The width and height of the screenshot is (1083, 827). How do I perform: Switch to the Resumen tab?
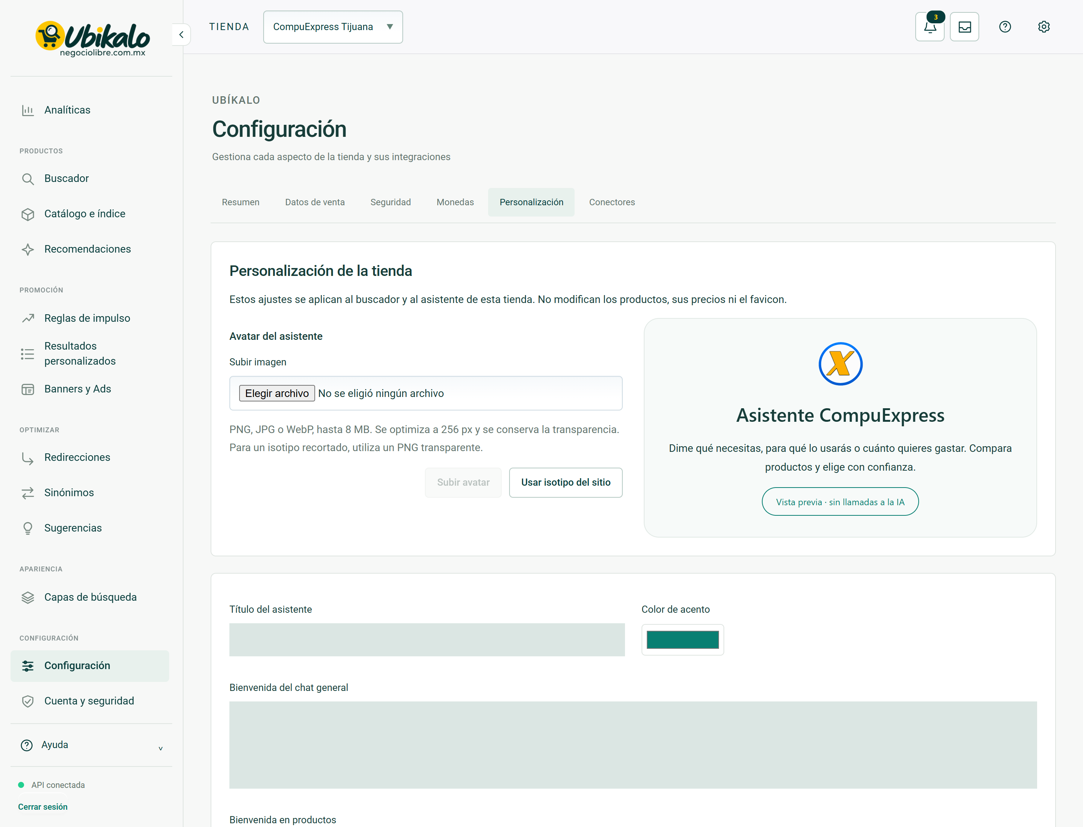[x=240, y=202]
